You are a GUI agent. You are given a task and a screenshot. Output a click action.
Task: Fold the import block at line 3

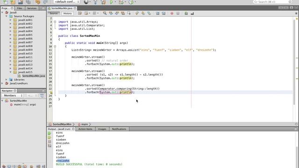pyautogui.click(x=55, y=22)
